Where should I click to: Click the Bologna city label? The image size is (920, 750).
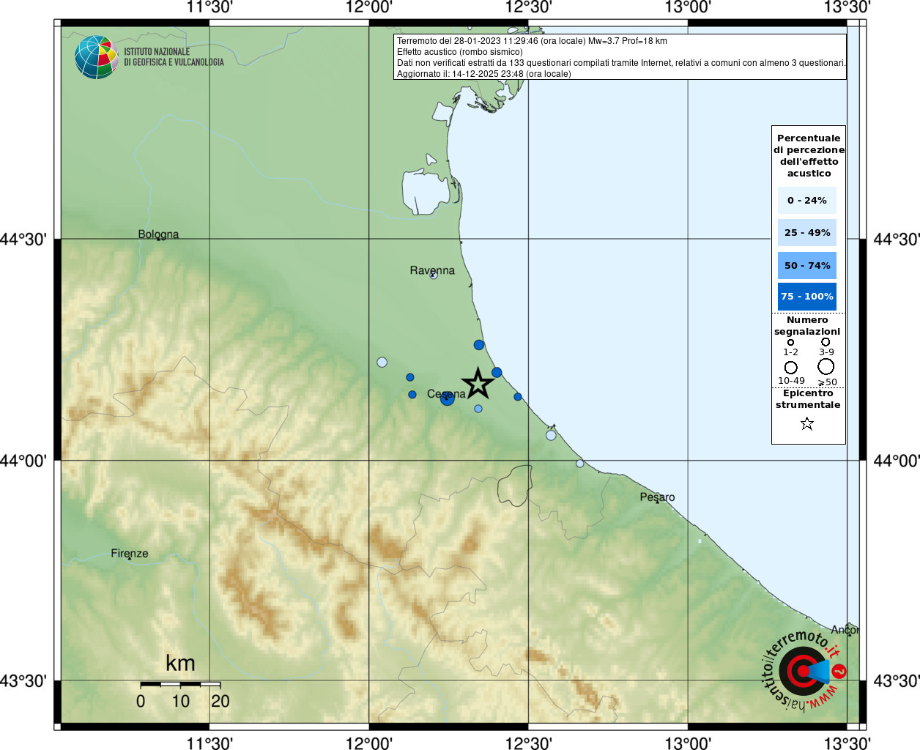coord(158,234)
